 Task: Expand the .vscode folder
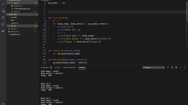click(22, 17)
